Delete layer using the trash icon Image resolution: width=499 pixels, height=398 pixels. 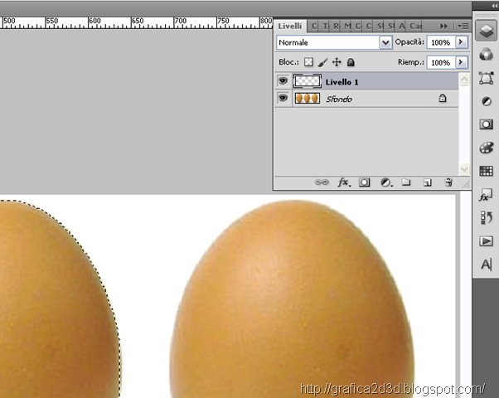[x=448, y=182]
